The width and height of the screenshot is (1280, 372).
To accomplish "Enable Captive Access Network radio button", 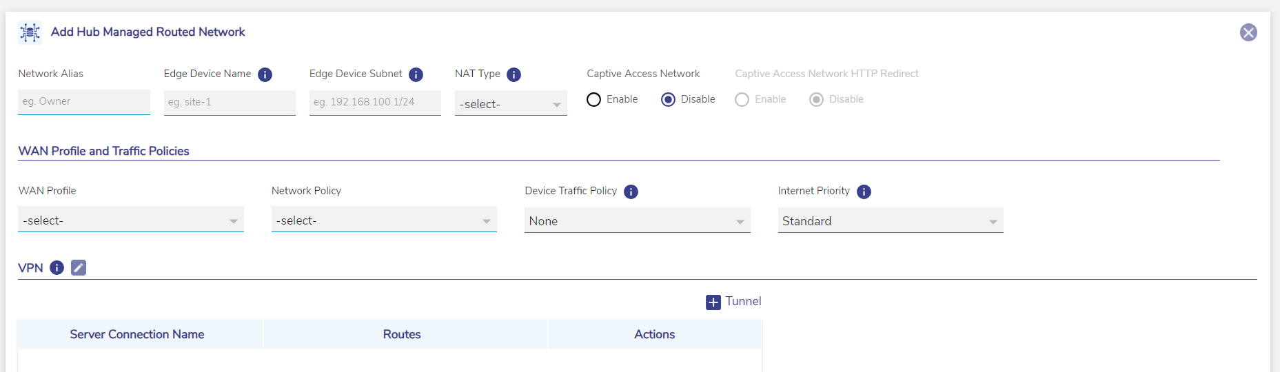I will [593, 100].
